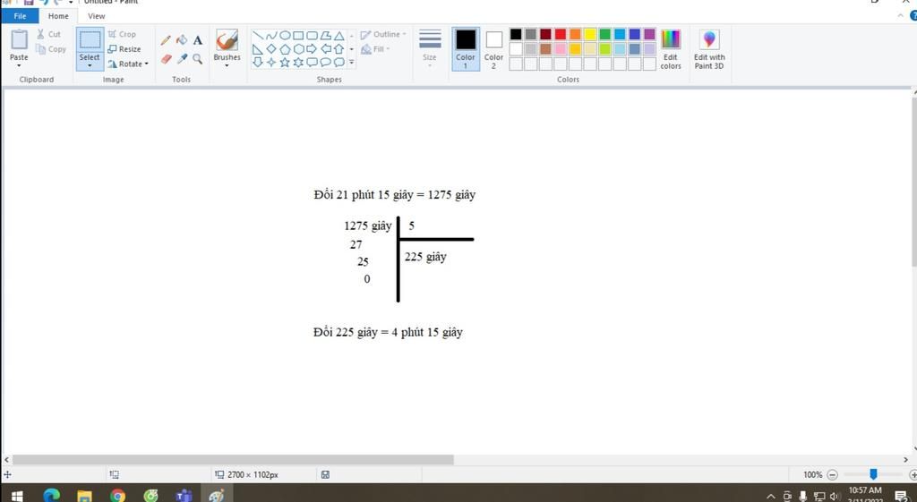Screen dimensions: 917x502
Task: Choose the Hexagon shape
Action: (x=298, y=49)
